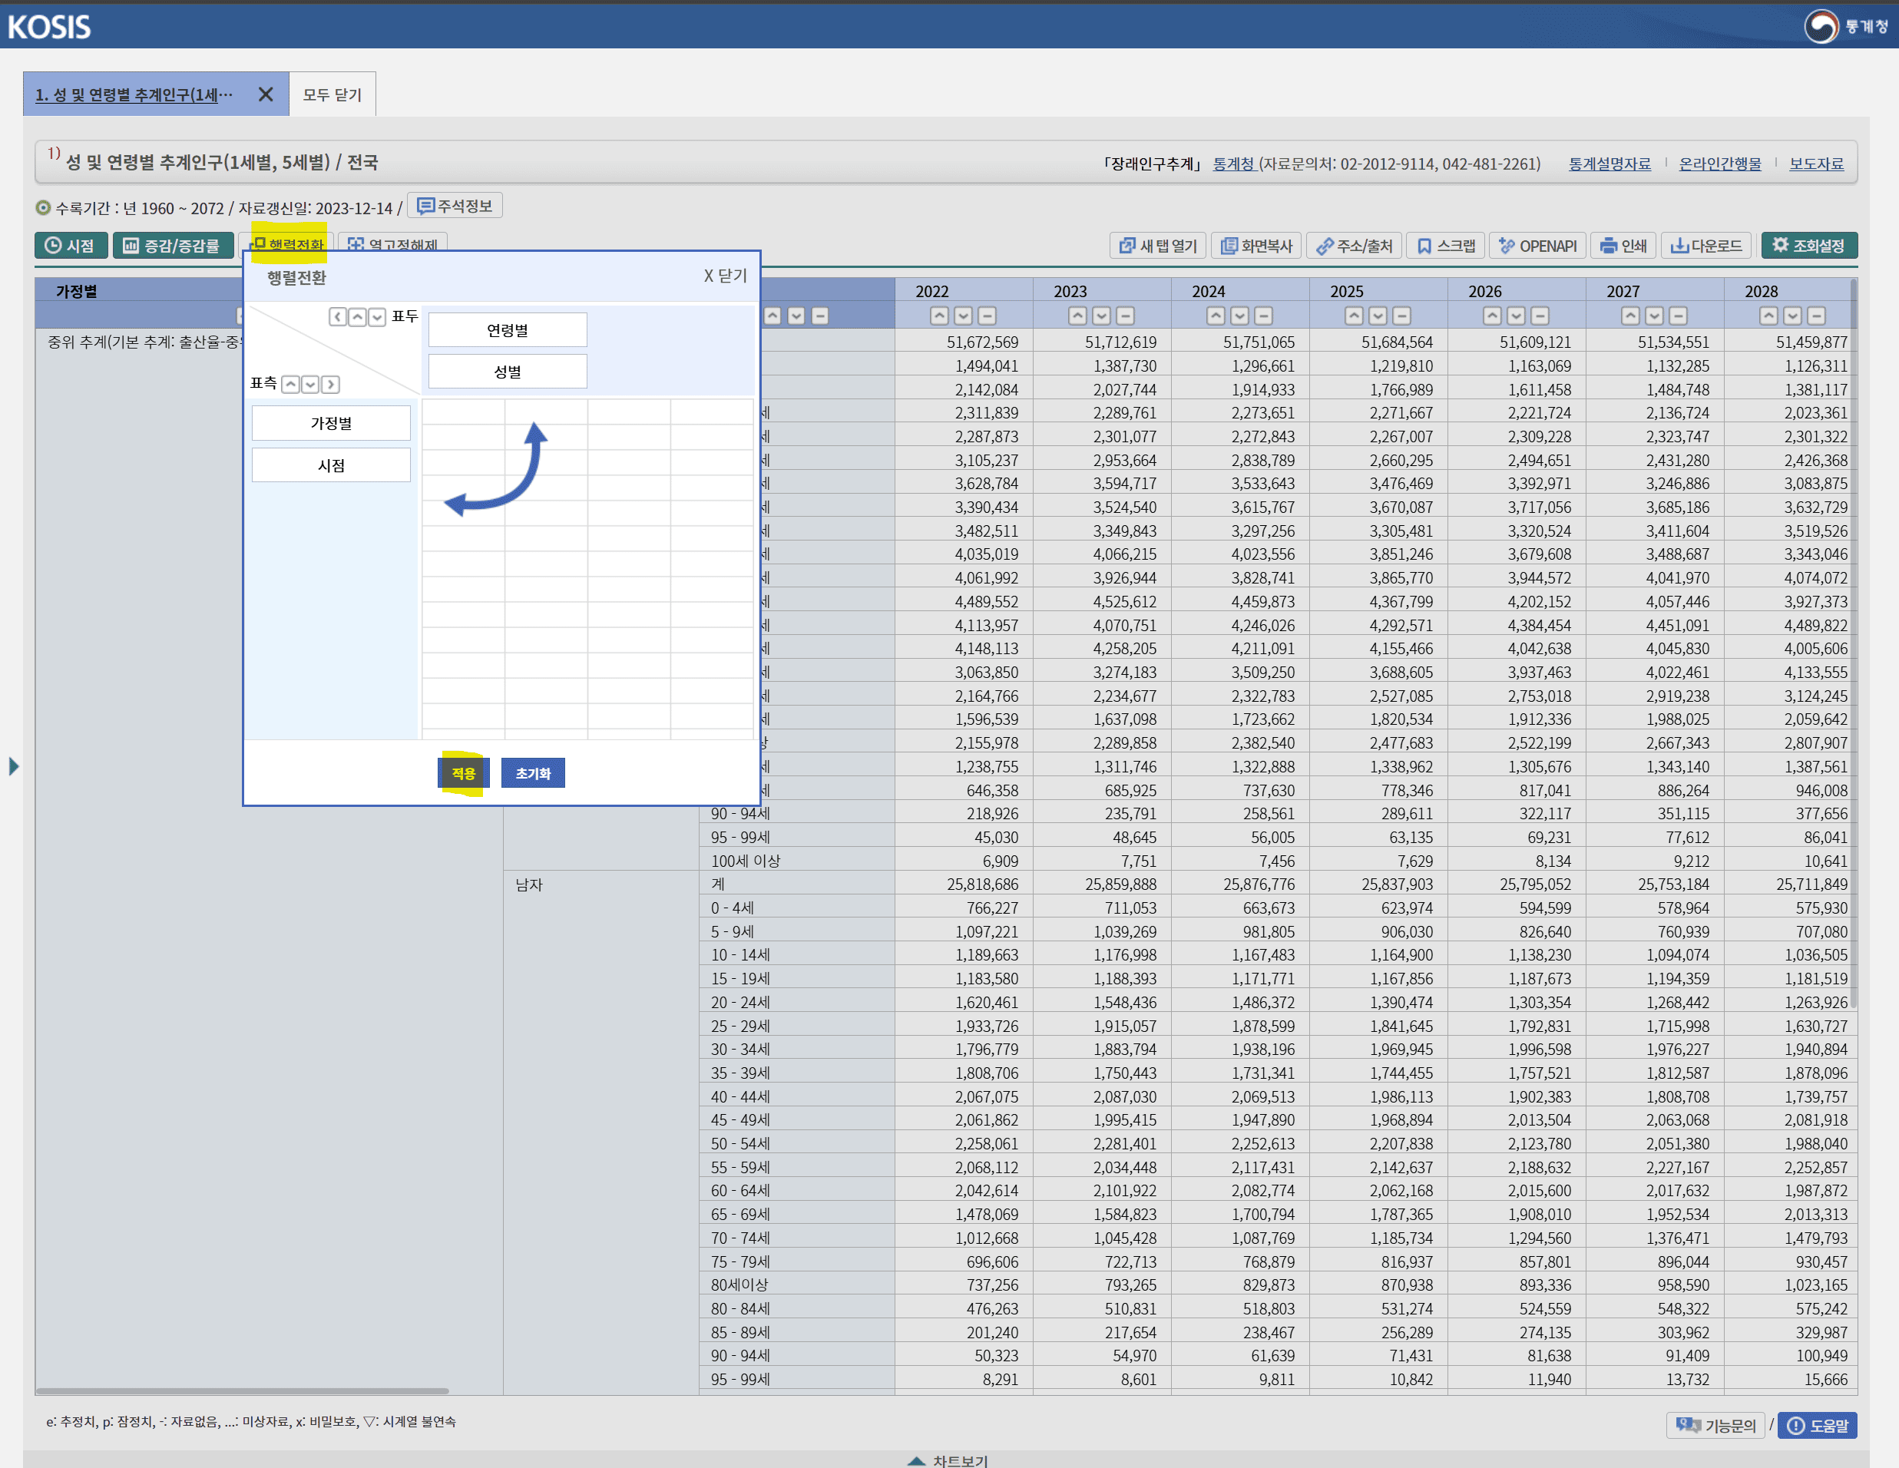
Task: Click 화면복사 copy screen button
Action: 1256,246
